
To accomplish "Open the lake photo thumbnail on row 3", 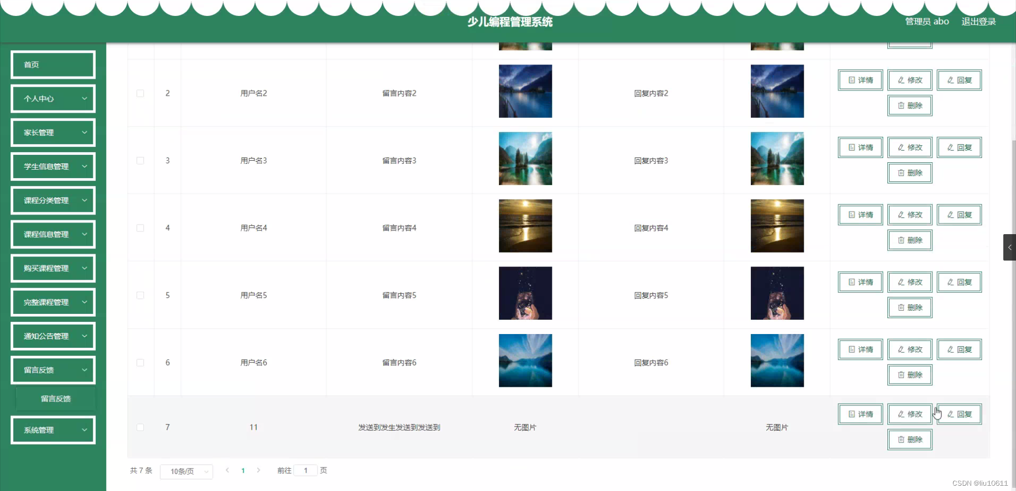I will click(x=524, y=159).
